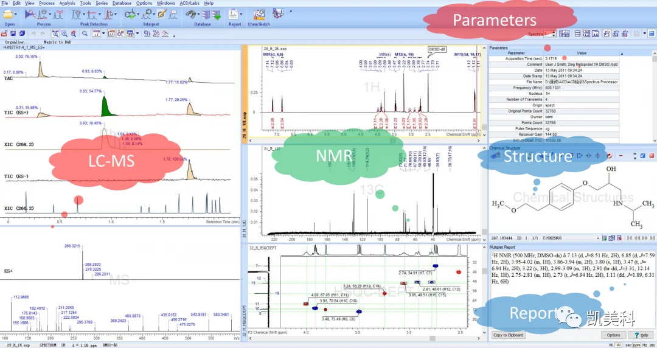Go to first structure record arrow
The image size is (657, 348).
630,238
